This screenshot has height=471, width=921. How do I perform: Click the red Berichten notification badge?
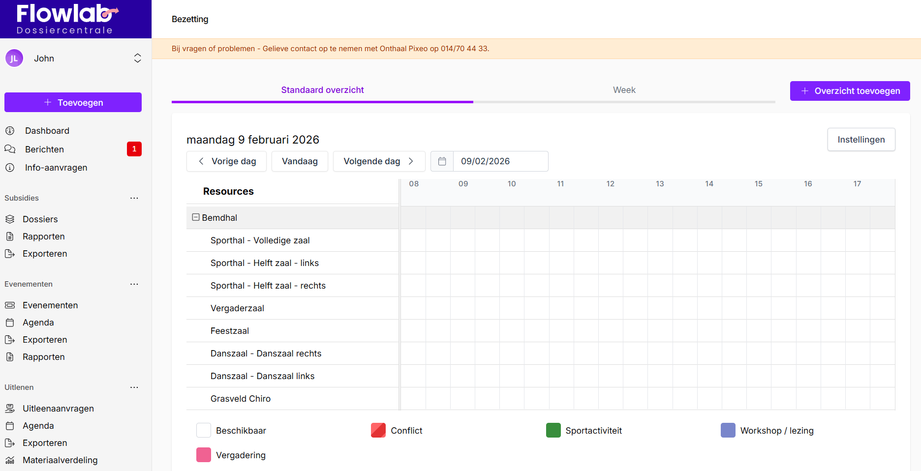pyautogui.click(x=134, y=149)
